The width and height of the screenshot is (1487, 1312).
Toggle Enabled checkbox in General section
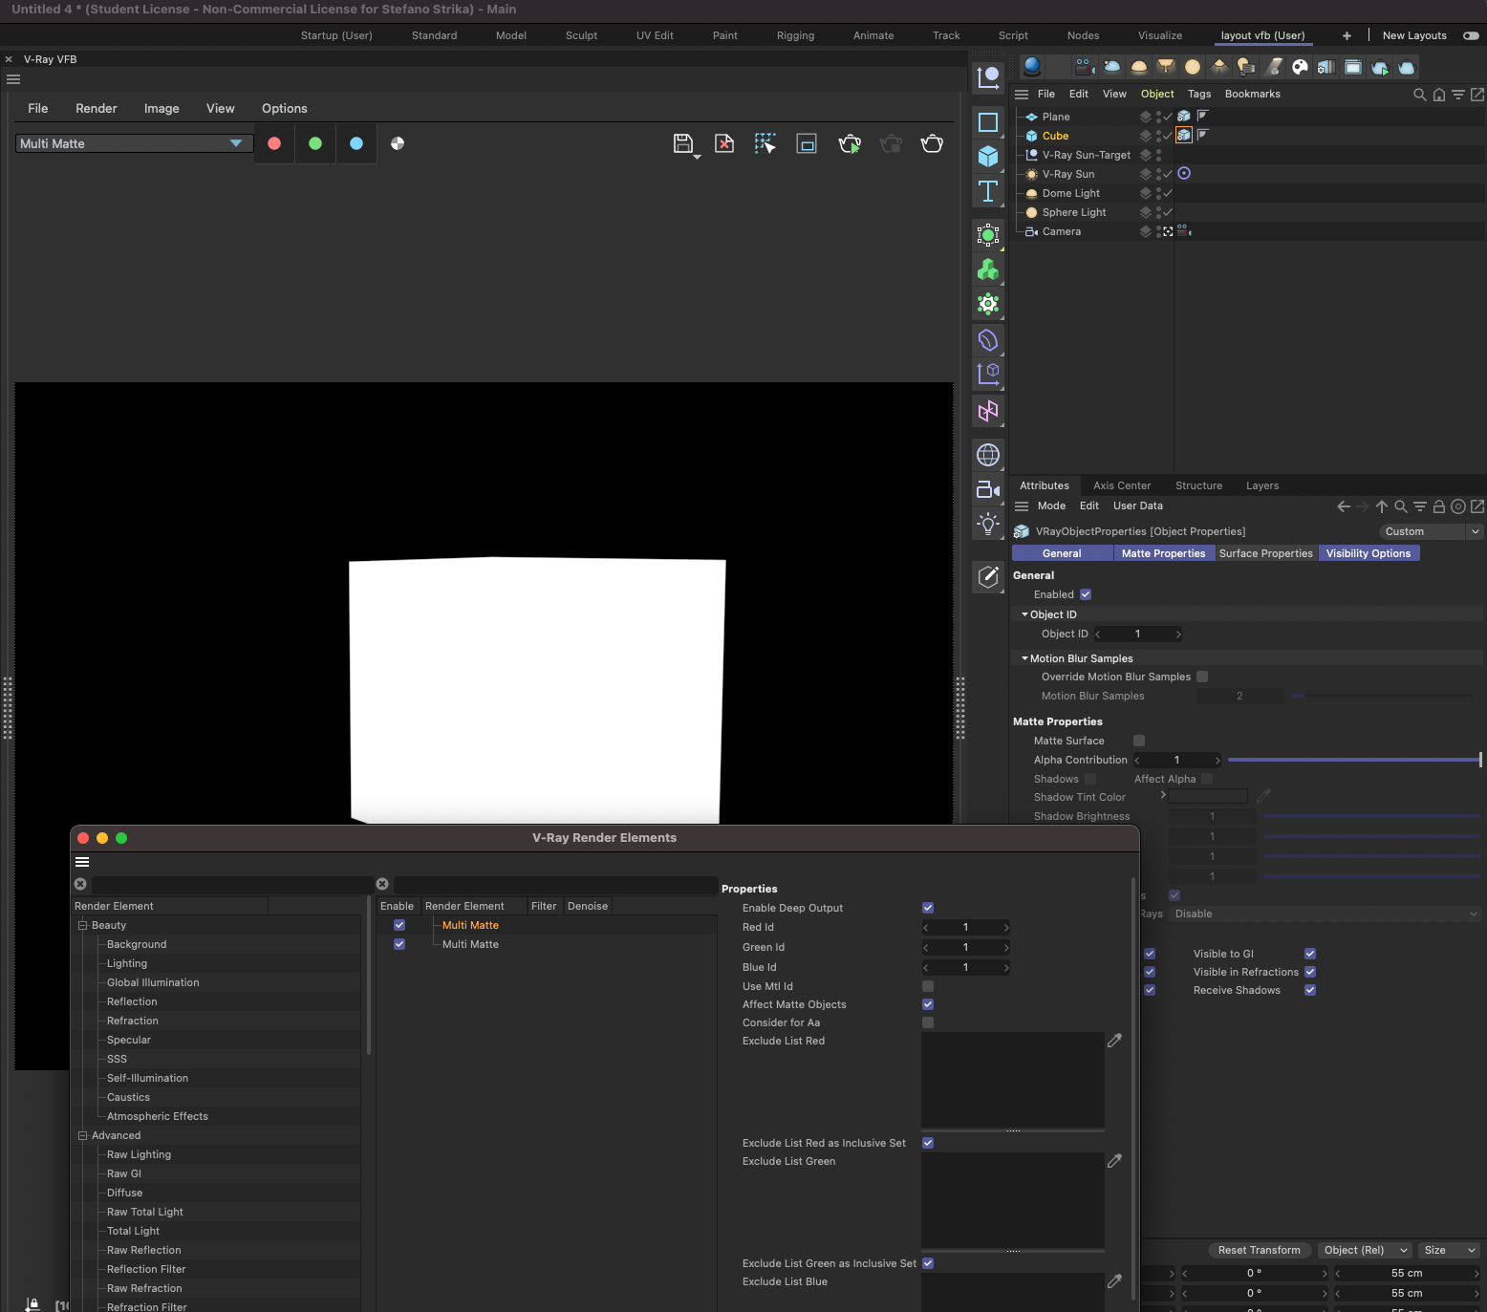pos(1086,594)
